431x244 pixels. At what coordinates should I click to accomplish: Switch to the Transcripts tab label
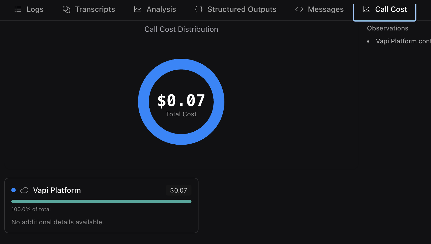tap(95, 9)
